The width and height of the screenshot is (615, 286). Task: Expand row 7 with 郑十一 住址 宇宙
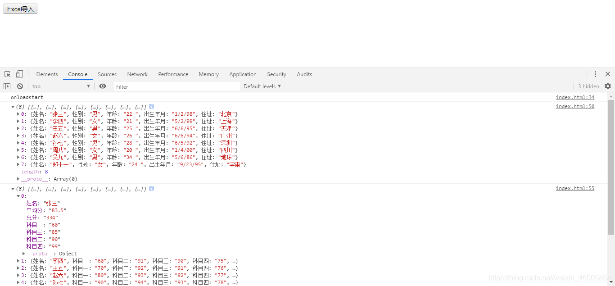(x=18, y=164)
